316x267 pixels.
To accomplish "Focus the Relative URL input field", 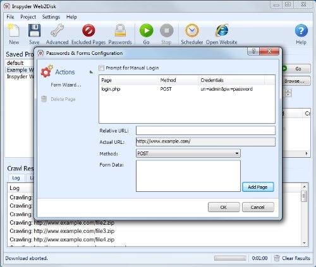I will tap(205, 131).
